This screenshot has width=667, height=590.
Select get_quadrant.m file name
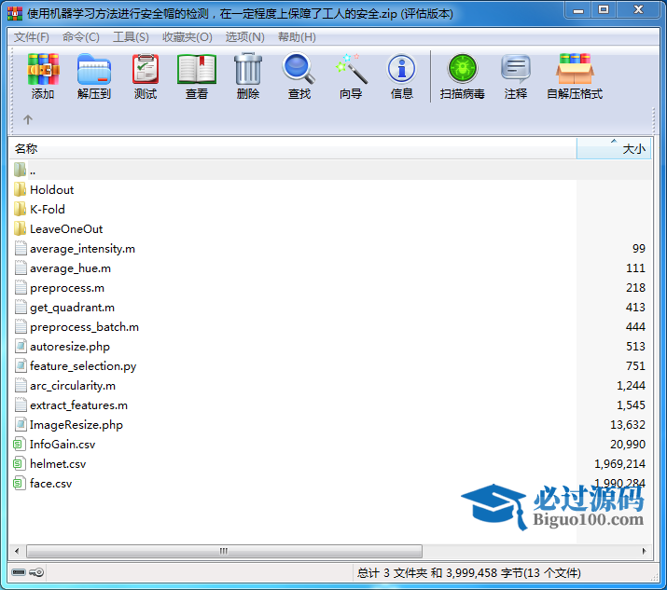click(73, 308)
